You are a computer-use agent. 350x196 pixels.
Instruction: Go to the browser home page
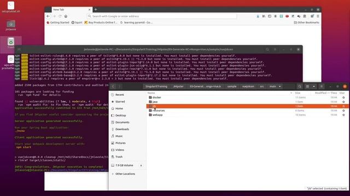66,16
